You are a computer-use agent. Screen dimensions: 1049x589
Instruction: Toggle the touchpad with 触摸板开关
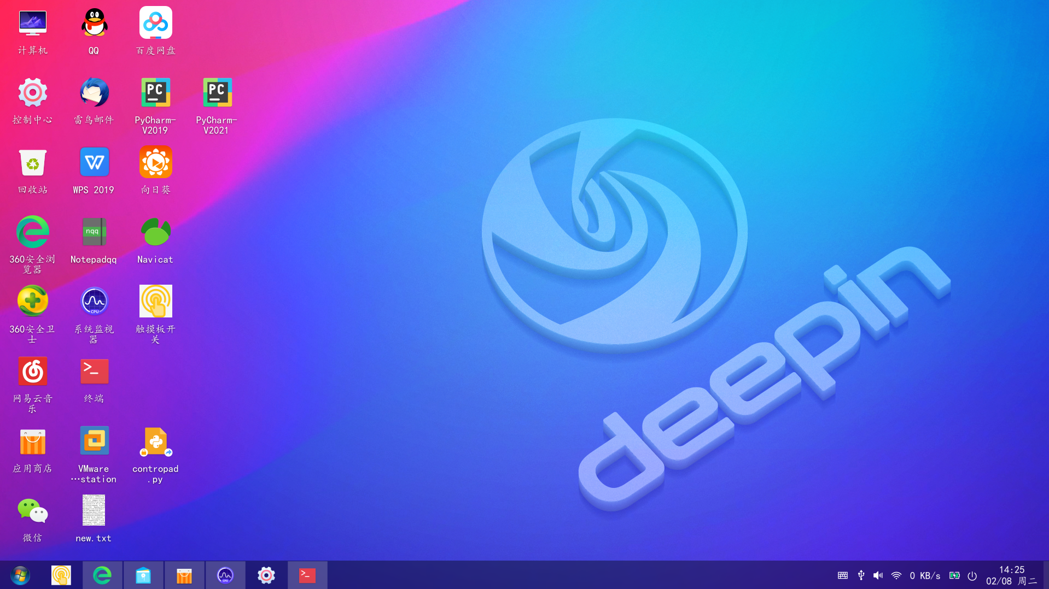point(155,301)
